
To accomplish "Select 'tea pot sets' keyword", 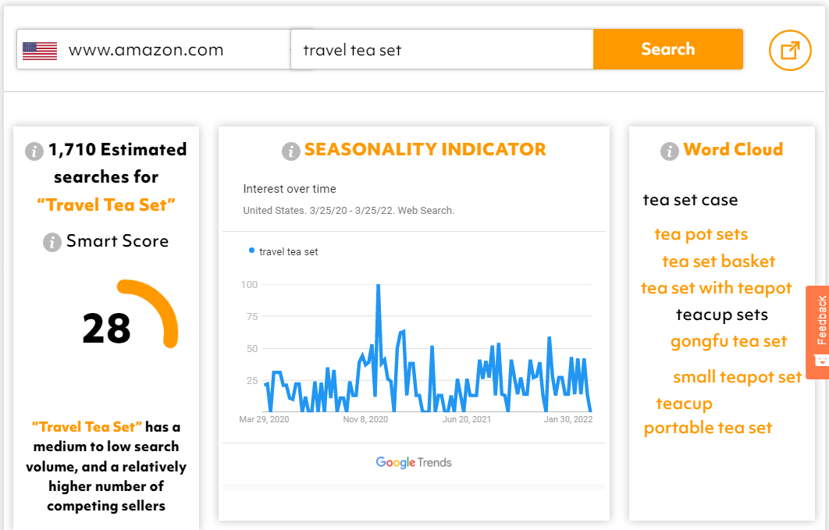I will click(701, 234).
